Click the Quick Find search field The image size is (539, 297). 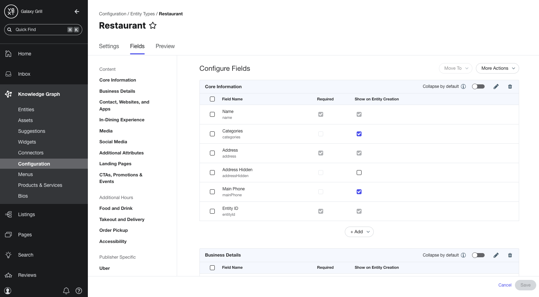tap(43, 30)
